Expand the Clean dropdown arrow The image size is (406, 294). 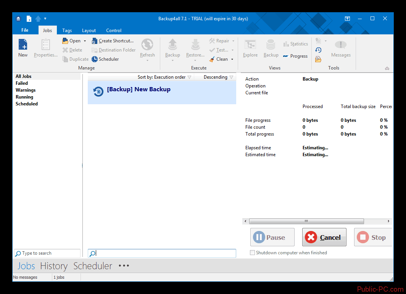[x=232, y=59]
